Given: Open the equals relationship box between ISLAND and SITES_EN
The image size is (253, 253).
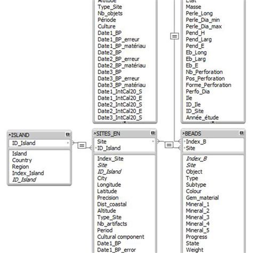Looking at the screenshot, I should [82, 145].
